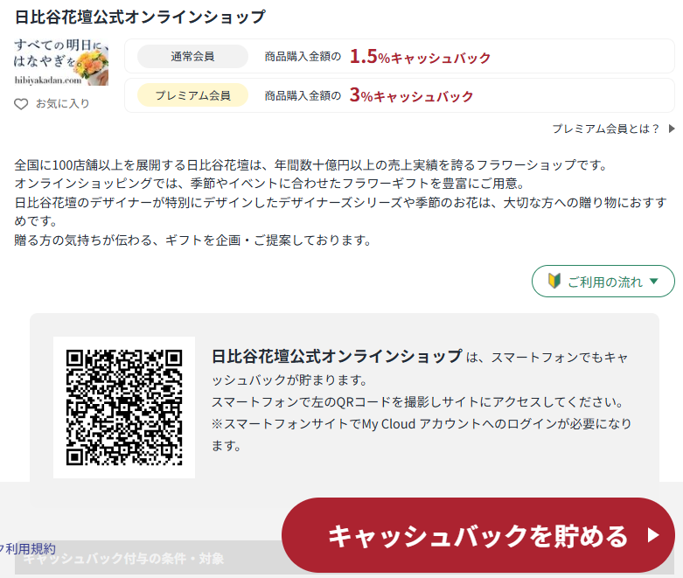Screen dimensions: 683x578
Task: Add shop to favorites via お気に入り label
Action: 62,104
